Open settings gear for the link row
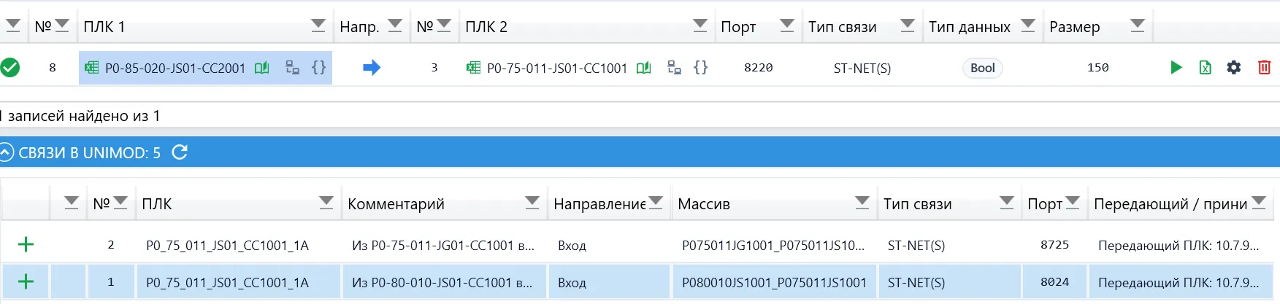 coord(1234,68)
